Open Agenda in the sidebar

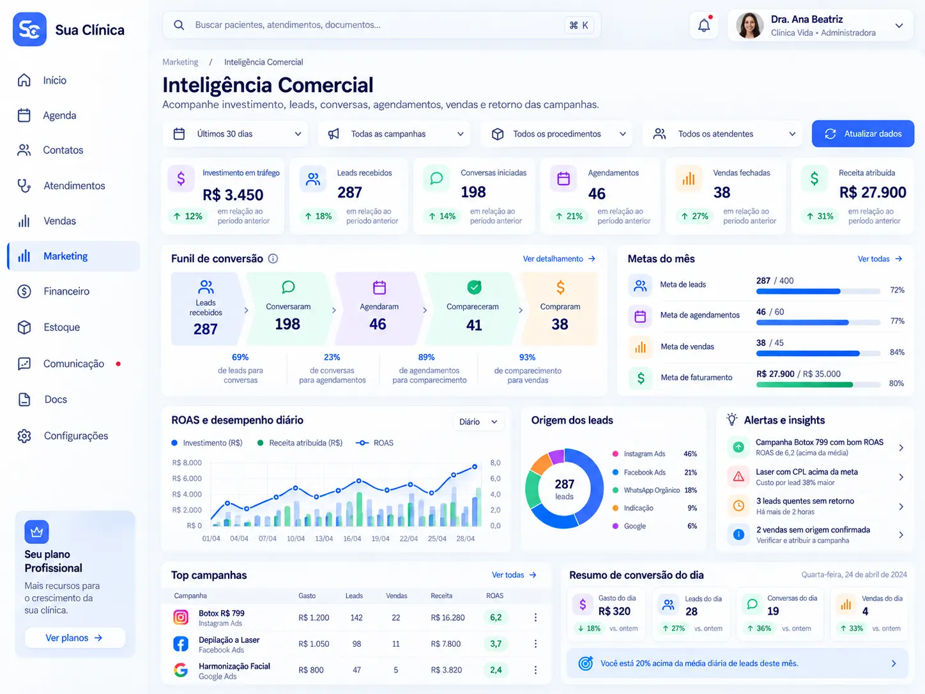pyautogui.click(x=73, y=116)
